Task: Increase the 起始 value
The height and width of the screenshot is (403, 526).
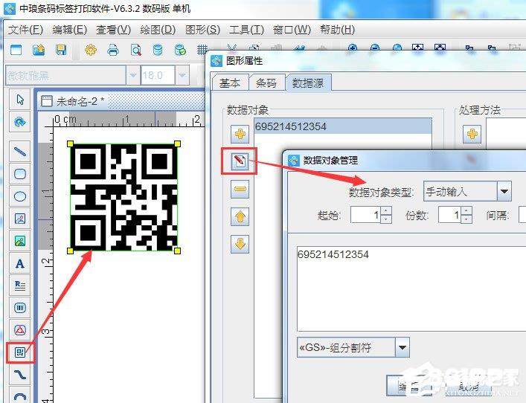Action: point(386,210)
